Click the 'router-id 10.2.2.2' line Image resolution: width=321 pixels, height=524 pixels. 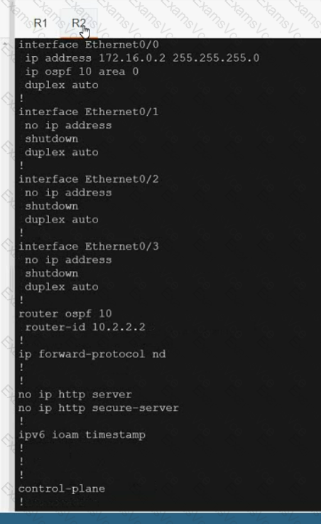coord(85,327)
